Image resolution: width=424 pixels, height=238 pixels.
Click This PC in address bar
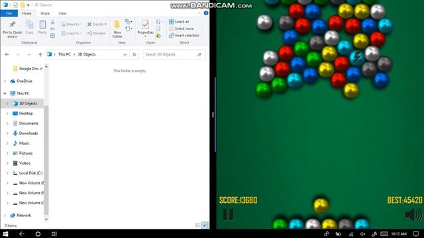(64, 54)
